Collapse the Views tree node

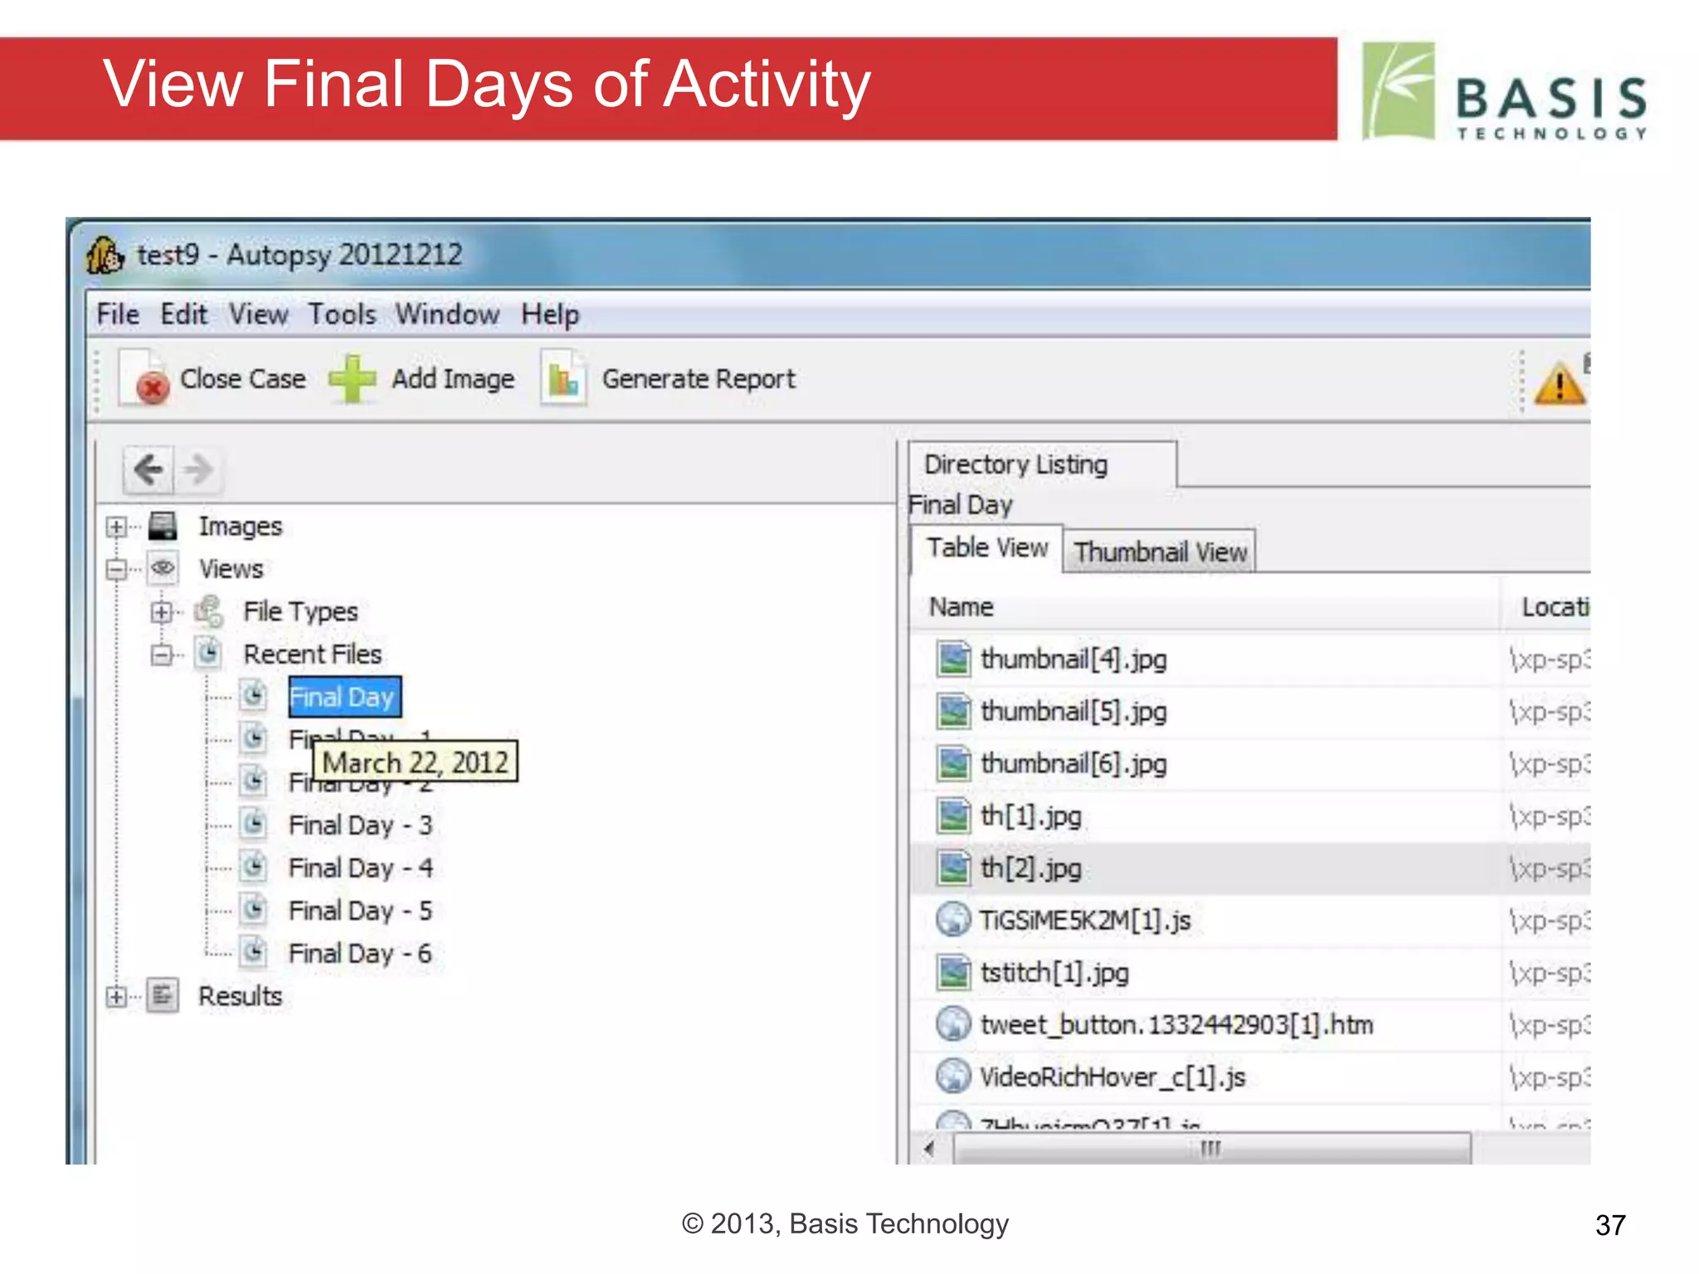117,569
